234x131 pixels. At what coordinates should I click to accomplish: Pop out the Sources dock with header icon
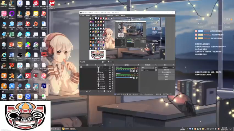pos(113,65)
